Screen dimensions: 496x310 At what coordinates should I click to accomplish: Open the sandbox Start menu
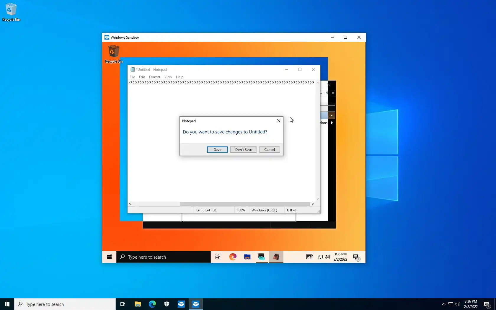(x=109, y=257)
